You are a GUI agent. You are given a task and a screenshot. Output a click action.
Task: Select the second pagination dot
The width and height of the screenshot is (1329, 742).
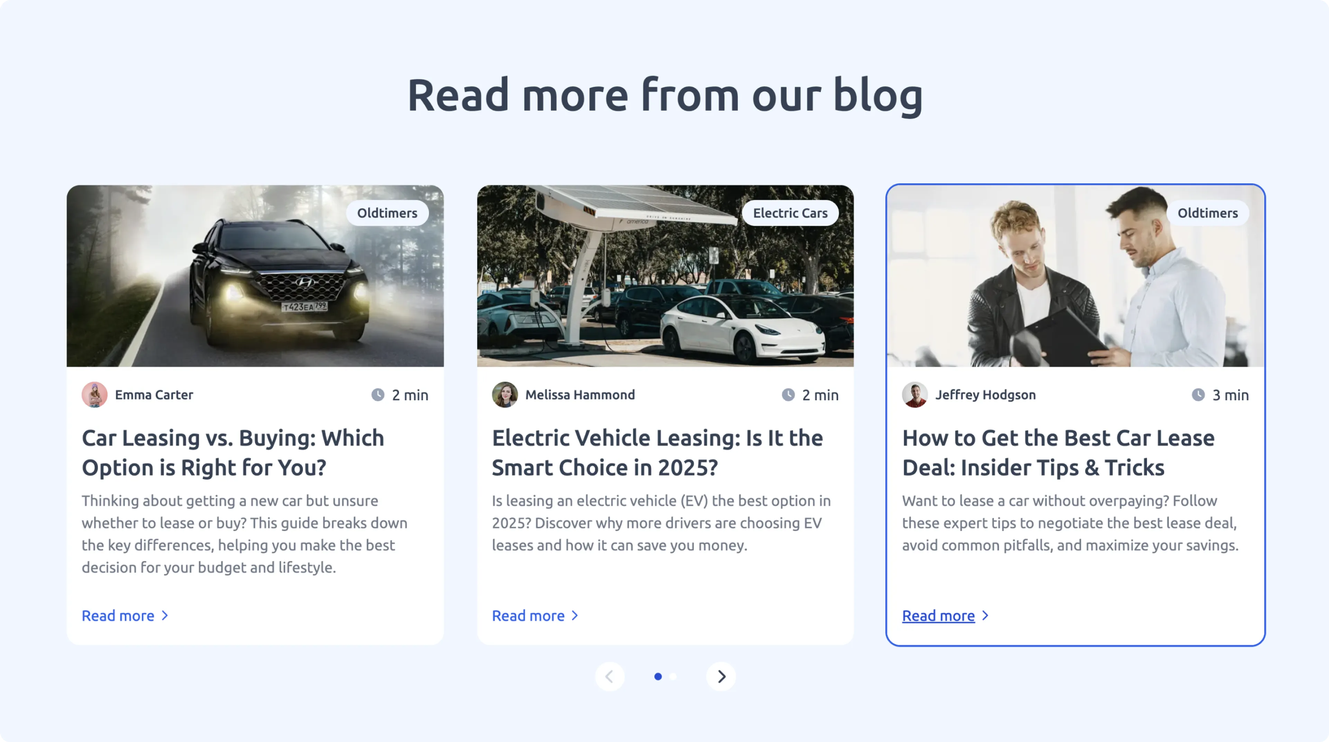672,677
